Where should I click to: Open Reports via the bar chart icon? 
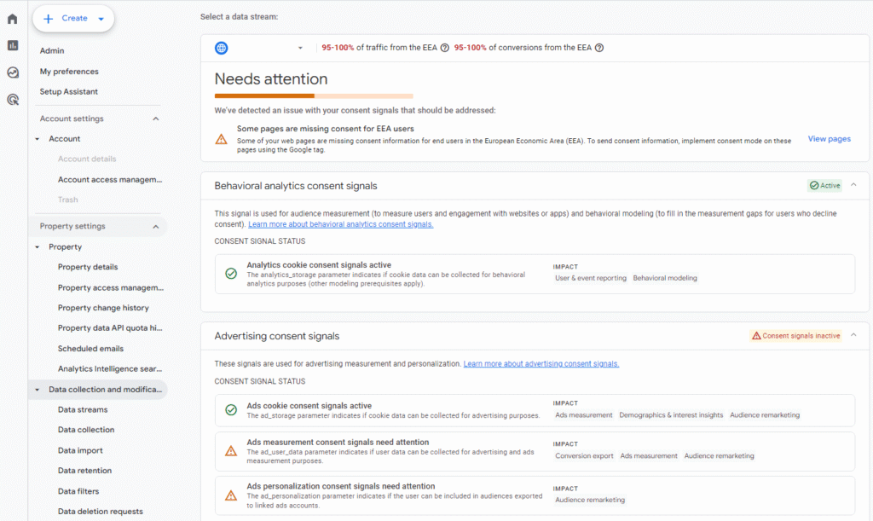pos(12,44)
